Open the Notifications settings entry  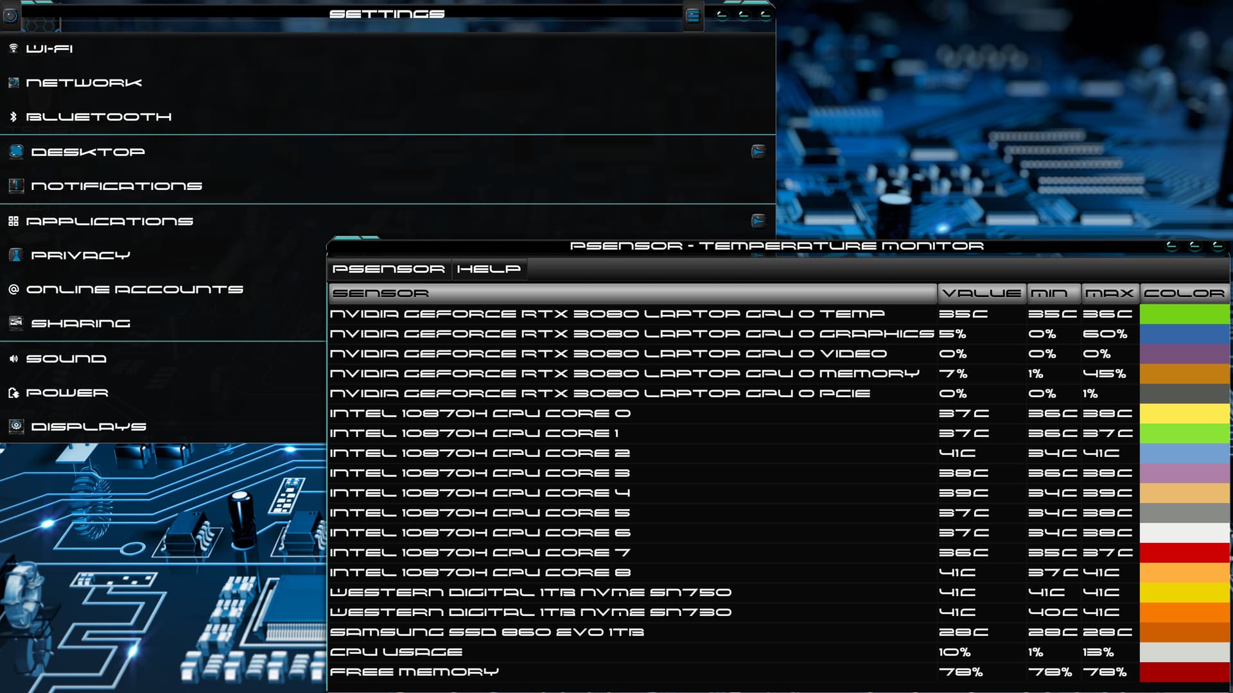pos(388,186)
